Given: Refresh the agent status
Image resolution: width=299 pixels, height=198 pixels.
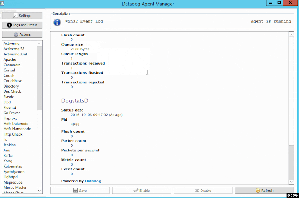Looking at the screenshot, I should tap(264, 190).
